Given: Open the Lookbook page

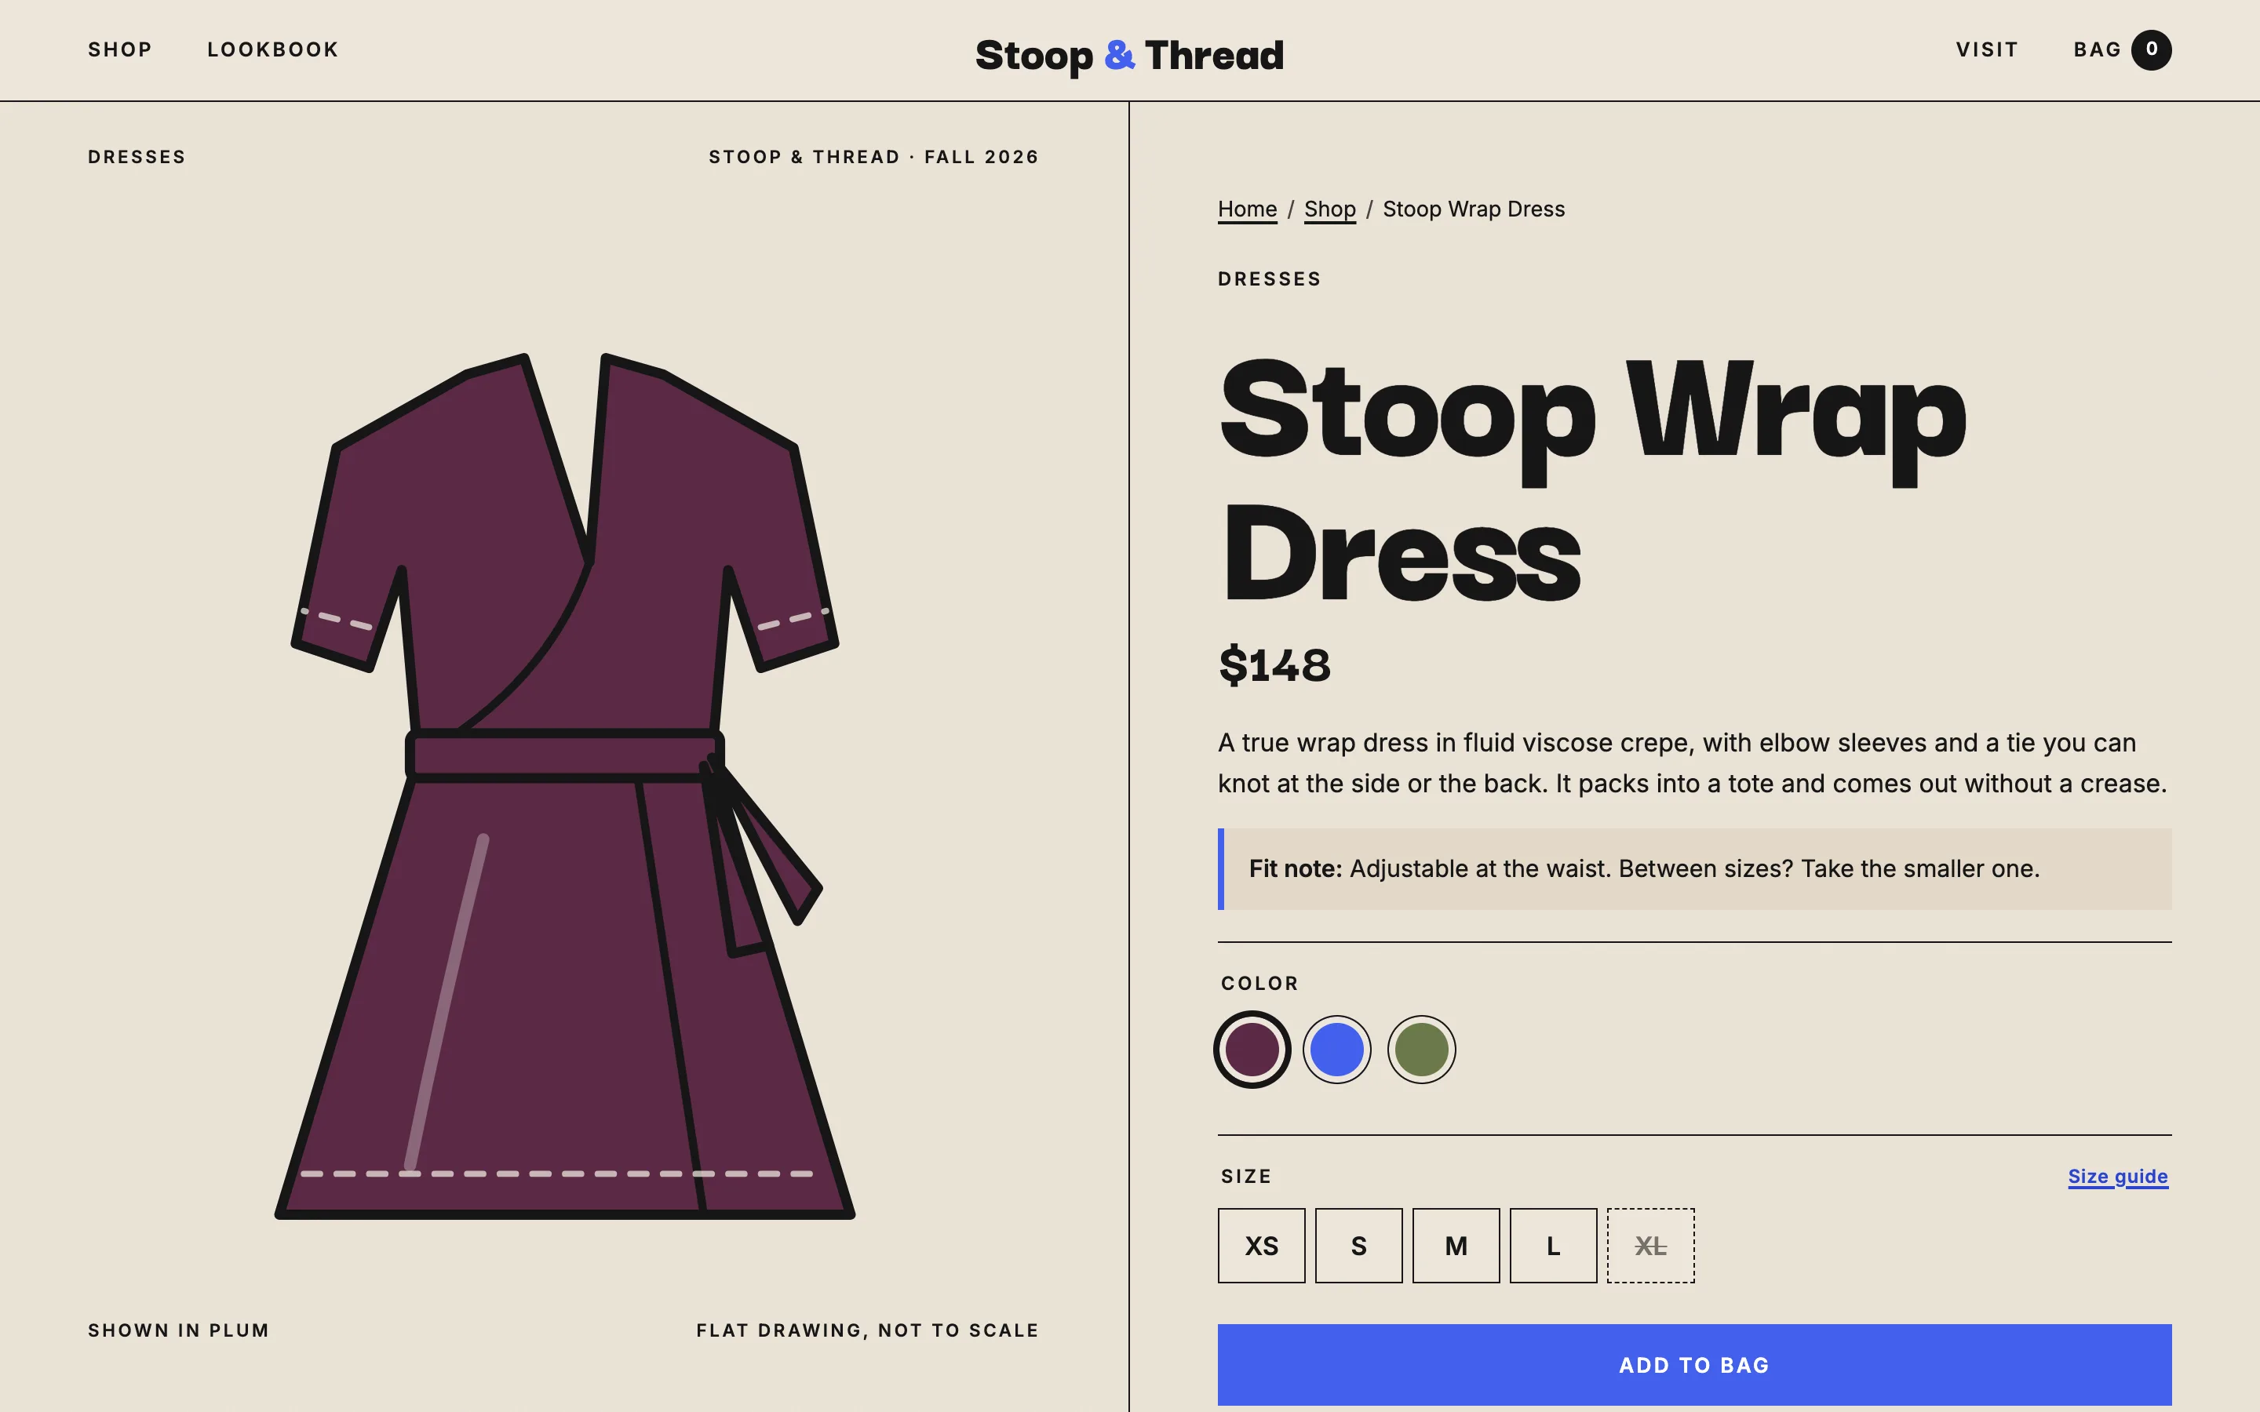Looking at the screenshot, I should pyautogui.click(x=273, y=49).
